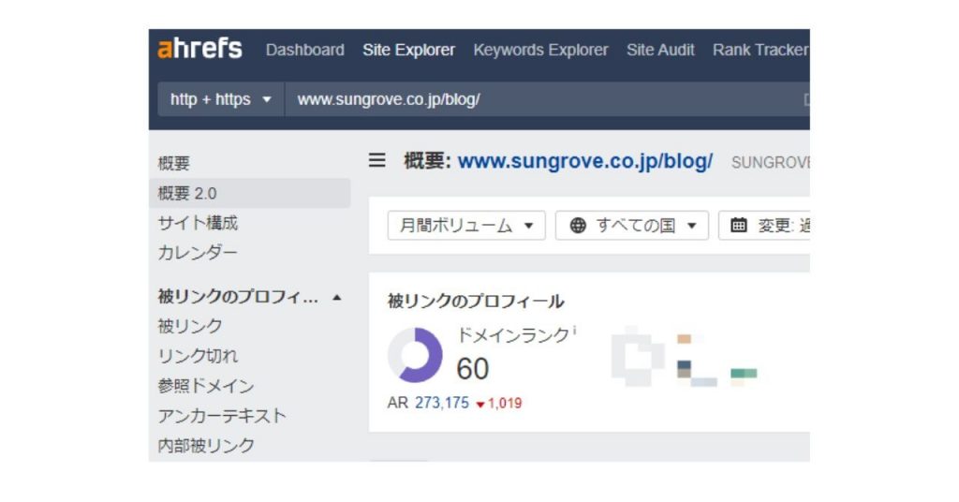Collapse the 被リンクのプロフィ... sidebar section
This screenshot has width=959, height=502.
[337, 297]
